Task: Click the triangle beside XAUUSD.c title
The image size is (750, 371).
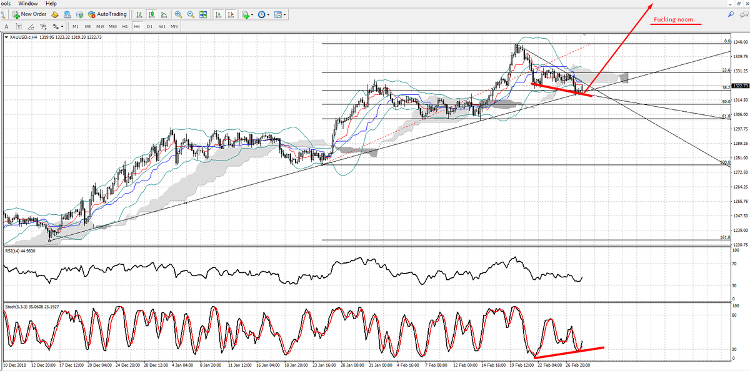Action: click(x=6, y=37)
